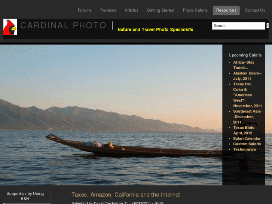Open the Taxes, Amazon, California article title

point(126,195)
